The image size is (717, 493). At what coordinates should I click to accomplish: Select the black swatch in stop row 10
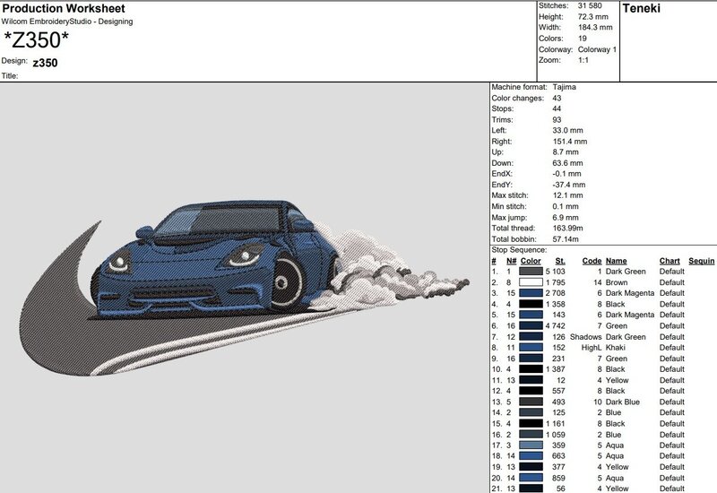tap(531, 369)
